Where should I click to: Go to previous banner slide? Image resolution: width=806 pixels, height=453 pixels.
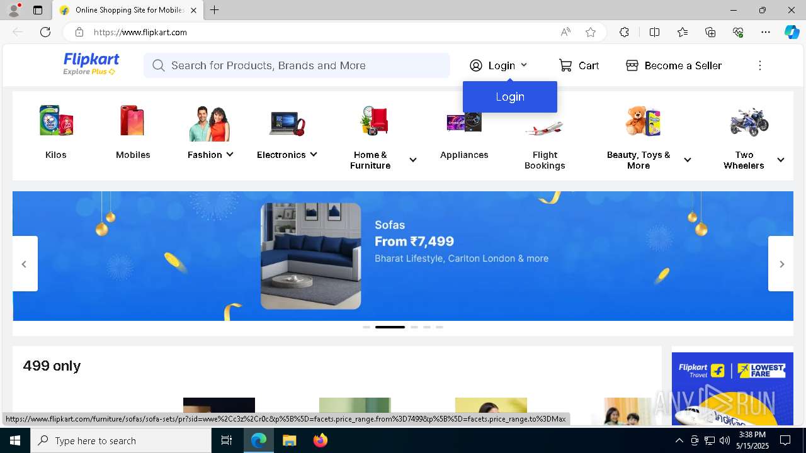click(x=25, y=264)
